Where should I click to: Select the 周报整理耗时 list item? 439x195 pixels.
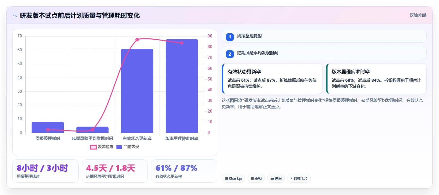324,36
